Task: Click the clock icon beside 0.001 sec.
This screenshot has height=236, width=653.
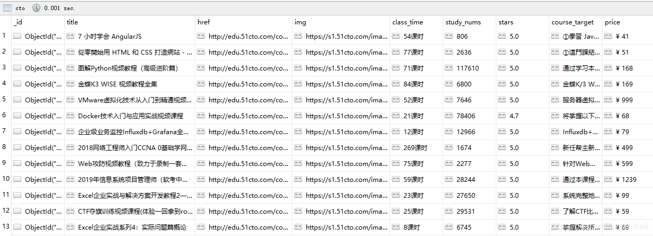Action: pyautogui.click(x=37, y=7)
